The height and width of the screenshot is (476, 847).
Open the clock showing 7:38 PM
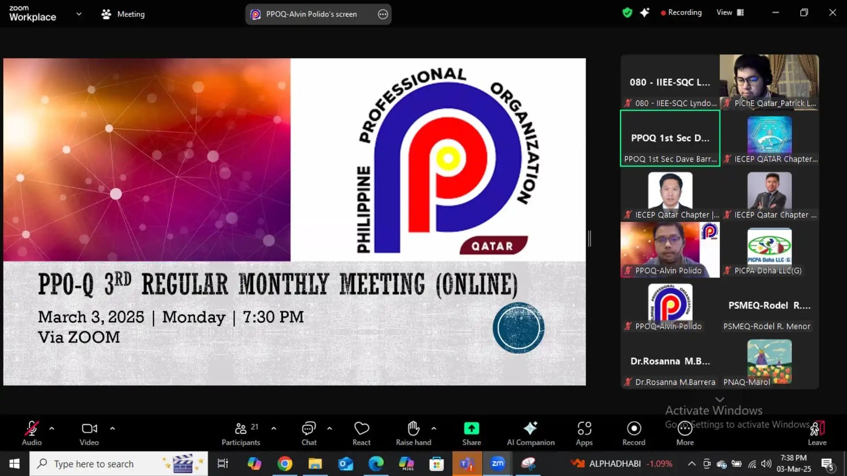pos(794,464)
